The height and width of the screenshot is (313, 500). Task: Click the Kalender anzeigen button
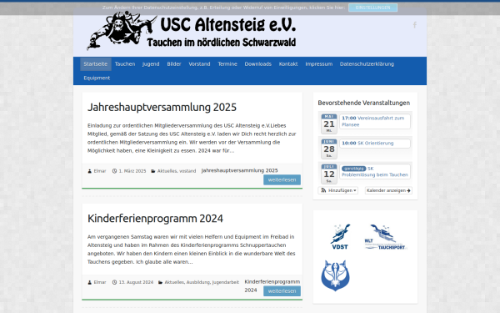388,190
